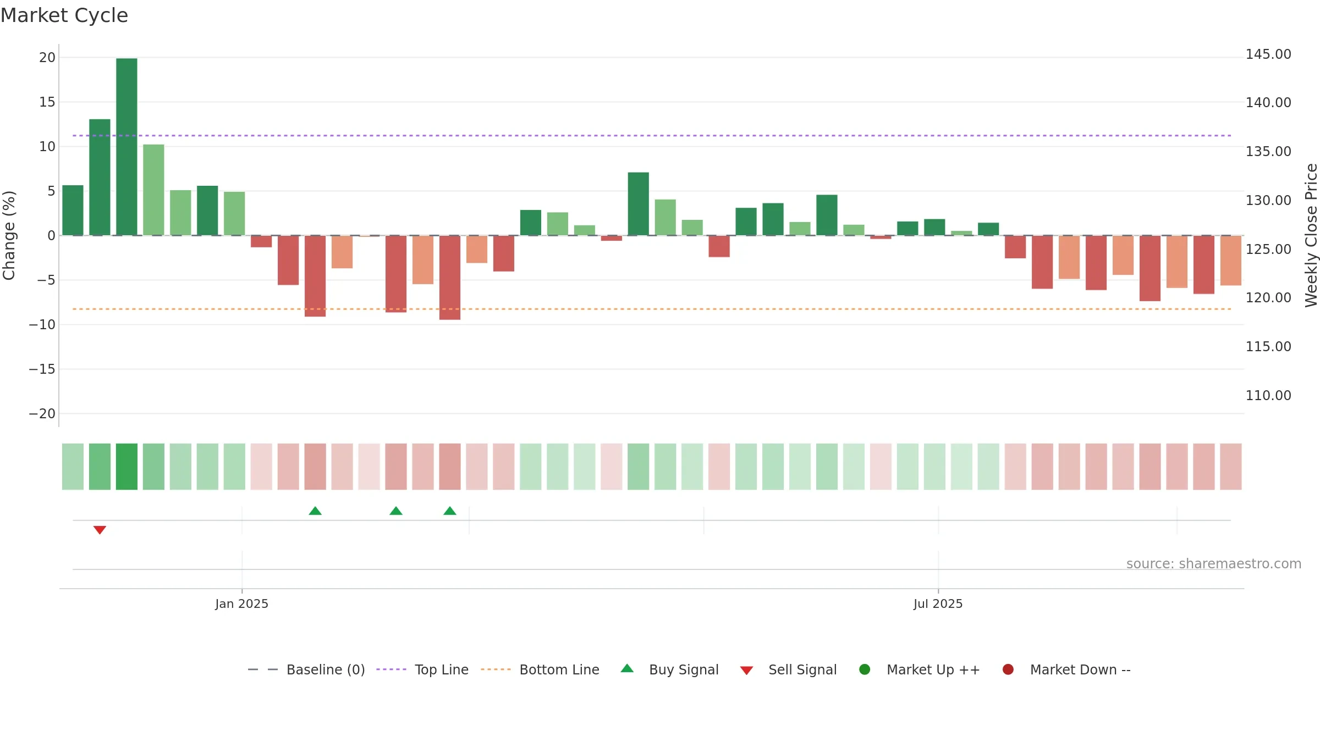Toggle the Baseline (0) legend entry

(x=306, y=669)
